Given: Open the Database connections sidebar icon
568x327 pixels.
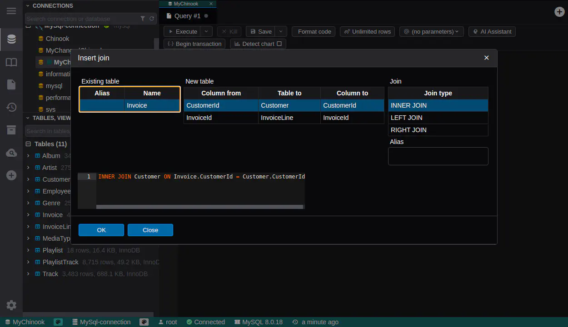Looking at the screenshot, I should coord(11,40).
